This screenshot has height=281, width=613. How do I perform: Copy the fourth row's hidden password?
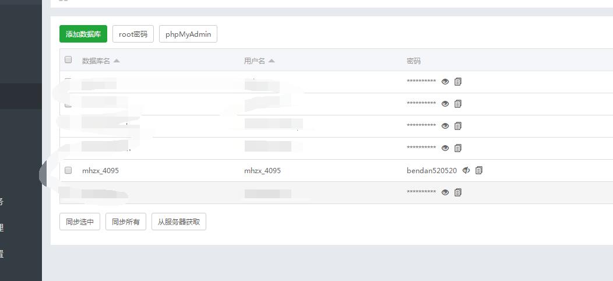458,148
